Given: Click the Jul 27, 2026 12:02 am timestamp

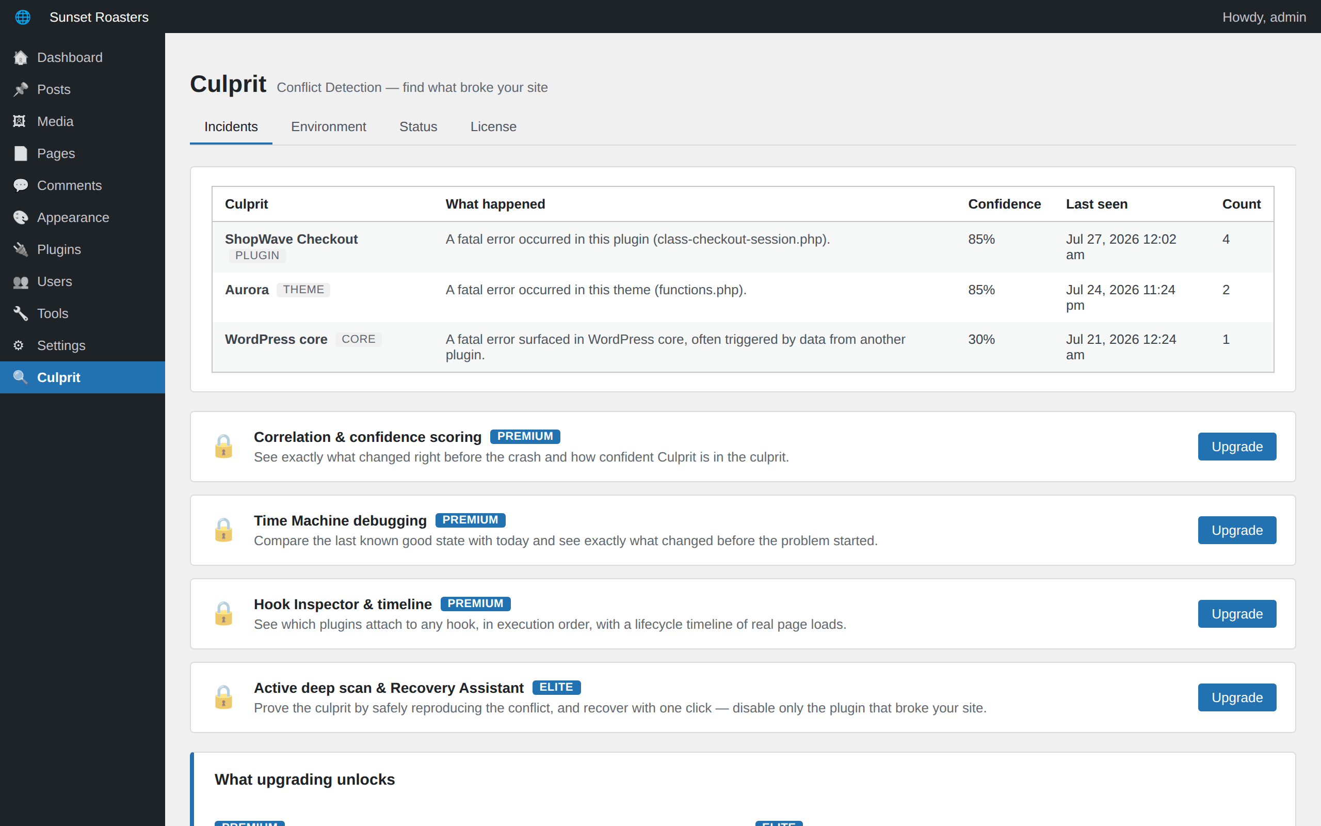Looking at the screenshot, I should (x=1121, y=247).
